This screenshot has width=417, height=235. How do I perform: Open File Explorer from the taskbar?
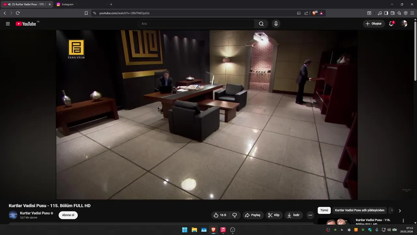pyautogui.click(x=194, y=230)
